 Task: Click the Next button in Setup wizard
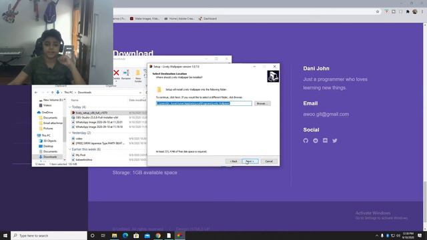pyautogui.click(x=250, y=161)
